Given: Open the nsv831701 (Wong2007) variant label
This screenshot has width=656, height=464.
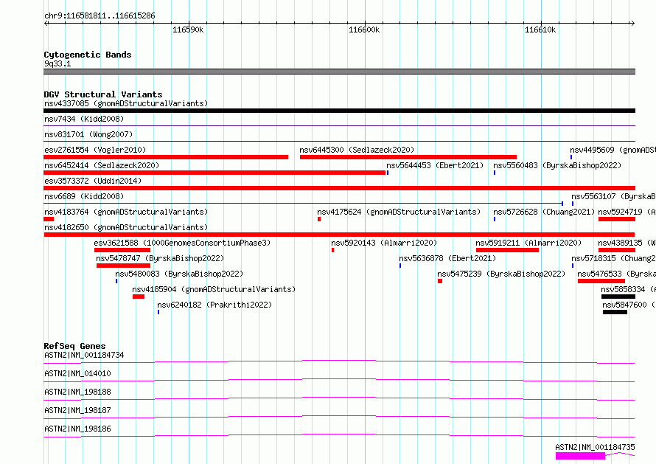Looking at the screenshot, I should (88, 134).
